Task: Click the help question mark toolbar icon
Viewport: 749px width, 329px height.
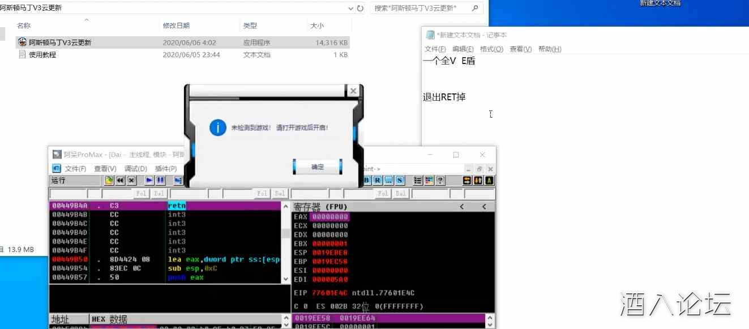Action: pos(440,181)
